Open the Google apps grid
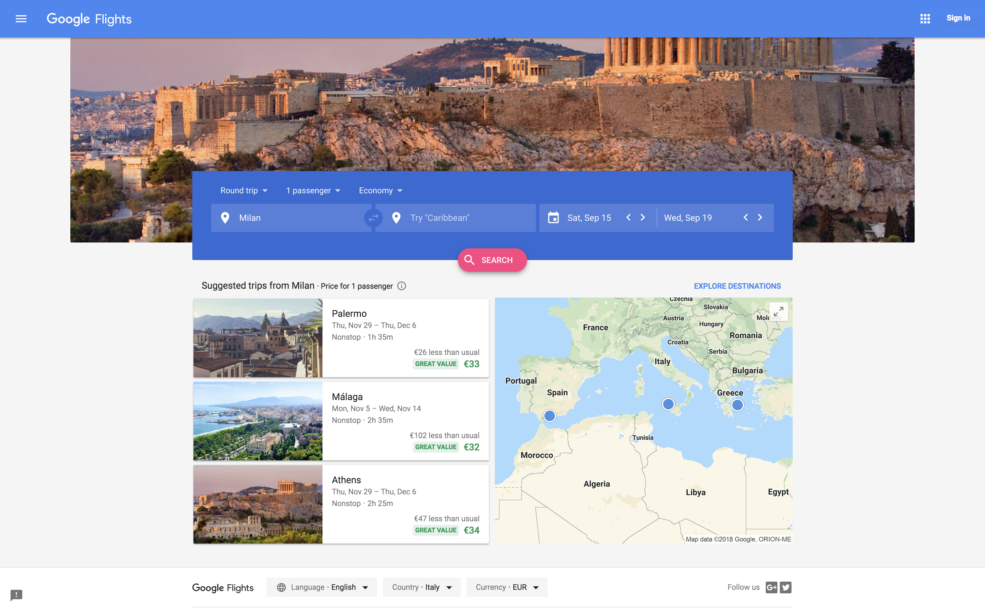The image size is (985, 615). pyautogui.click(x=925, y=19)
